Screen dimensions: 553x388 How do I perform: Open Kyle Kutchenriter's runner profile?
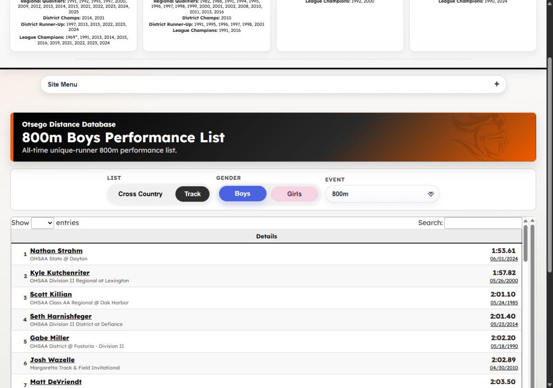[x=59, y=273]
